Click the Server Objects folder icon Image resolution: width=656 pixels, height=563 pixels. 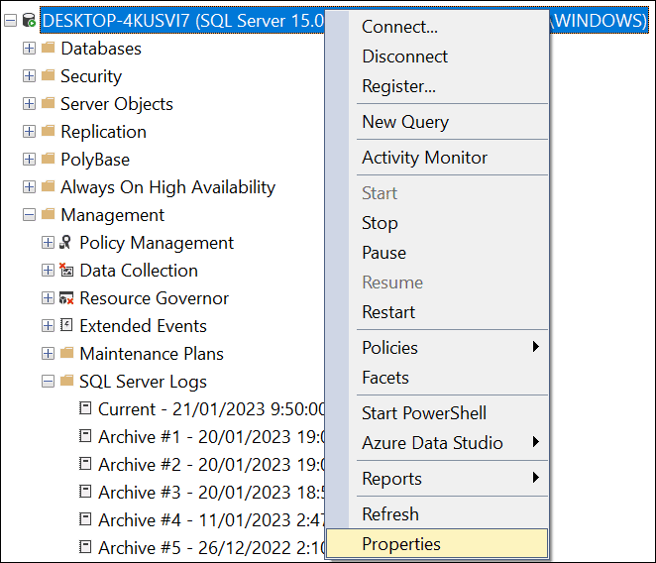(49, 102)
